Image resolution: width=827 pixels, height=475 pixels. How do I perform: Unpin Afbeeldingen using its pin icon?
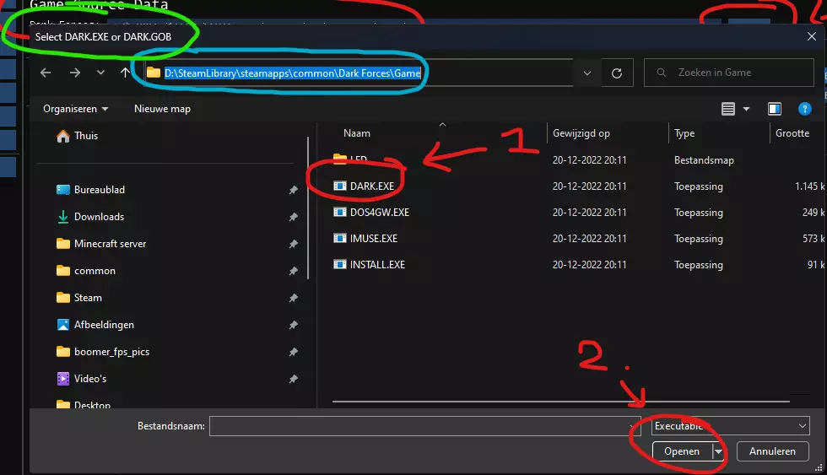tap(294, 325)
